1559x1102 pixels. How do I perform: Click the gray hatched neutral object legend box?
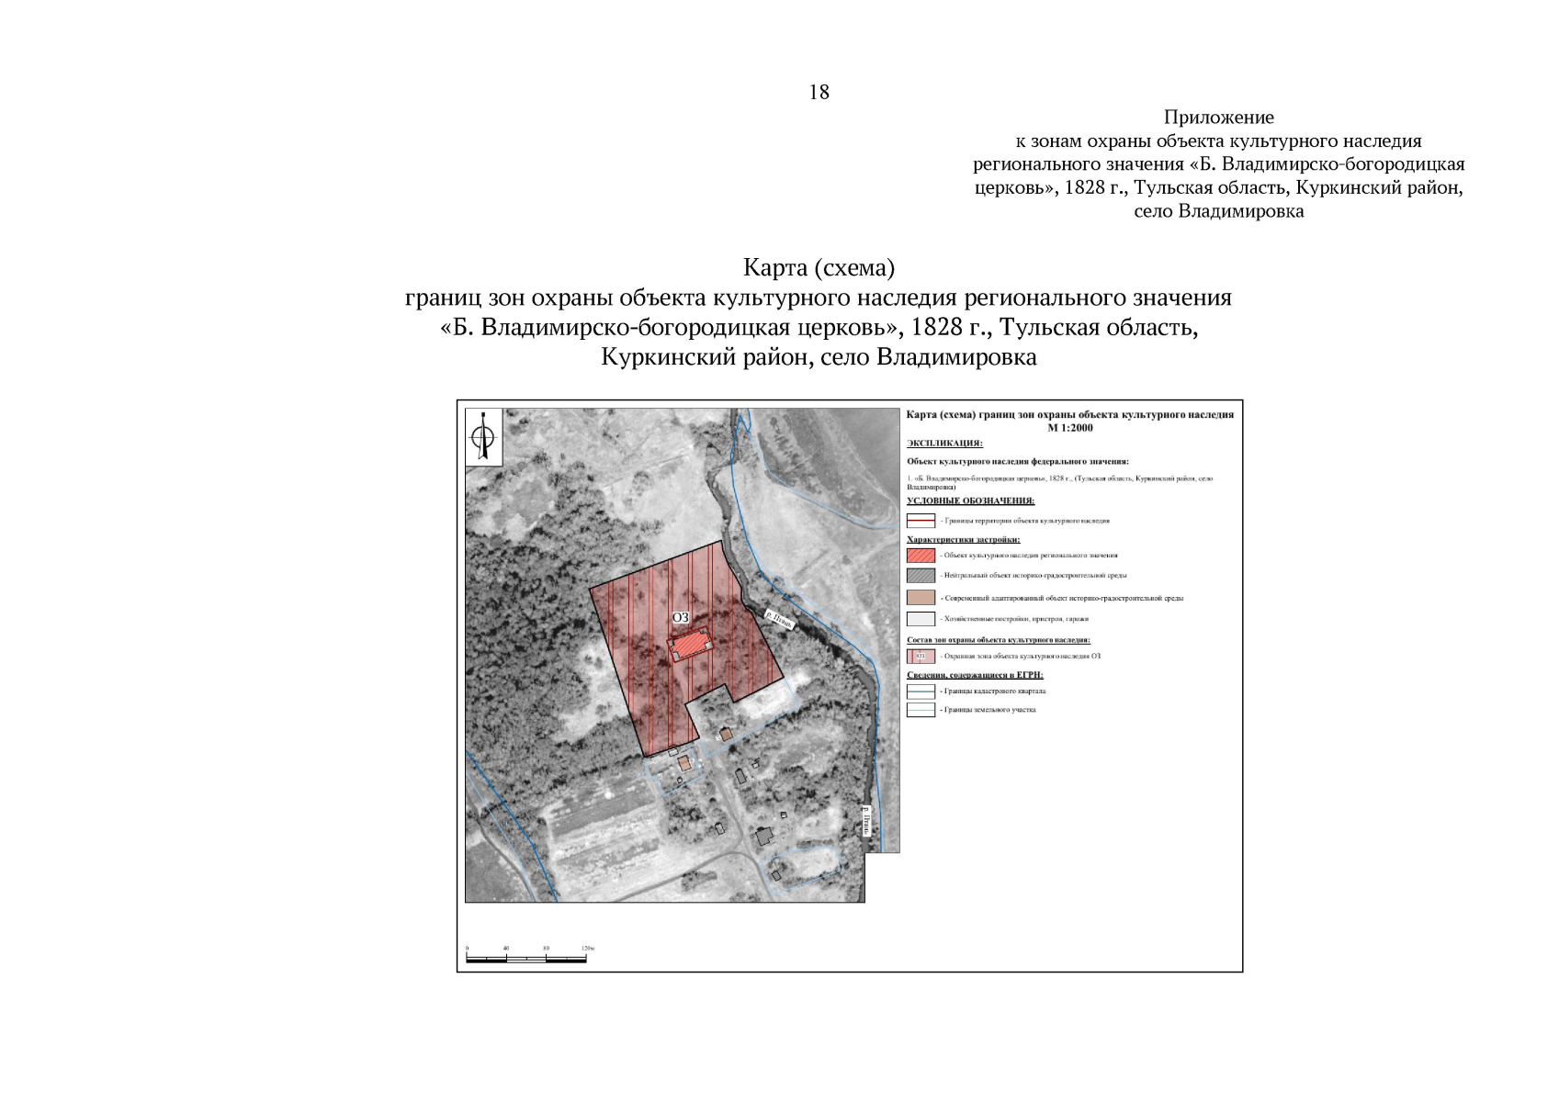[x=921, y=576]
